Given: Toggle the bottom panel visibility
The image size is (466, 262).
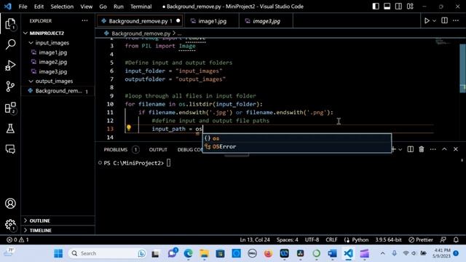Looking at the screenshot, I should (x=387, y=7).
